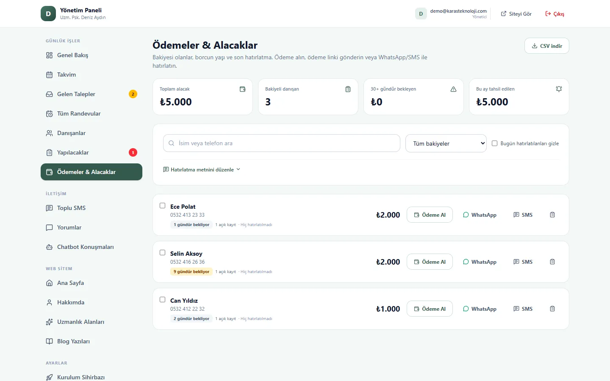Send WhatsApp reminder to Ece Polat
Image resolution: width=610 pixels, height=381 pixels.
[x=480, y=215]
